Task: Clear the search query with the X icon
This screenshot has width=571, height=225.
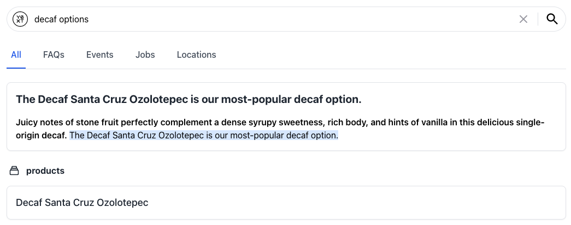Action: [x=523, y=19]
